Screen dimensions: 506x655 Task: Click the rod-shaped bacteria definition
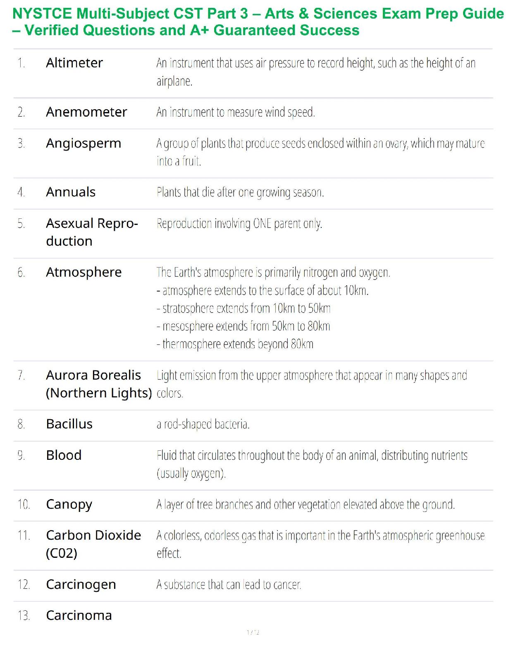[x=203, y=424]
